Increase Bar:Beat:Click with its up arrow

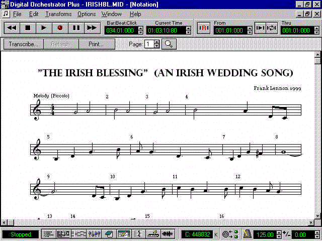tap(141, 28)
